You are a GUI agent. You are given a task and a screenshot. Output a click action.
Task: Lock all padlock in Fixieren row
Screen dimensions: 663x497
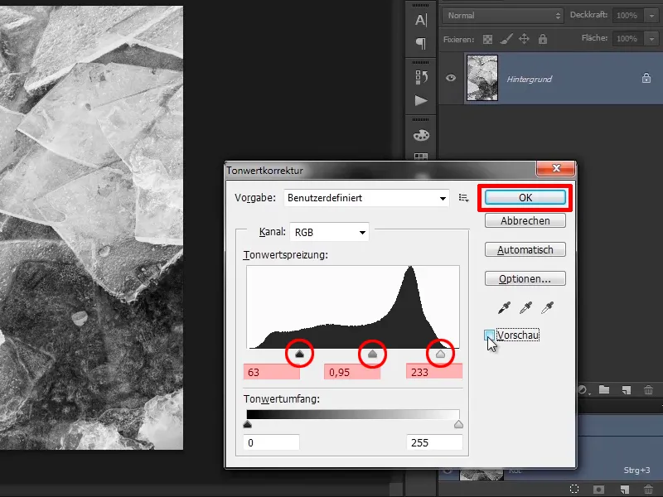[x=543, y=39]
